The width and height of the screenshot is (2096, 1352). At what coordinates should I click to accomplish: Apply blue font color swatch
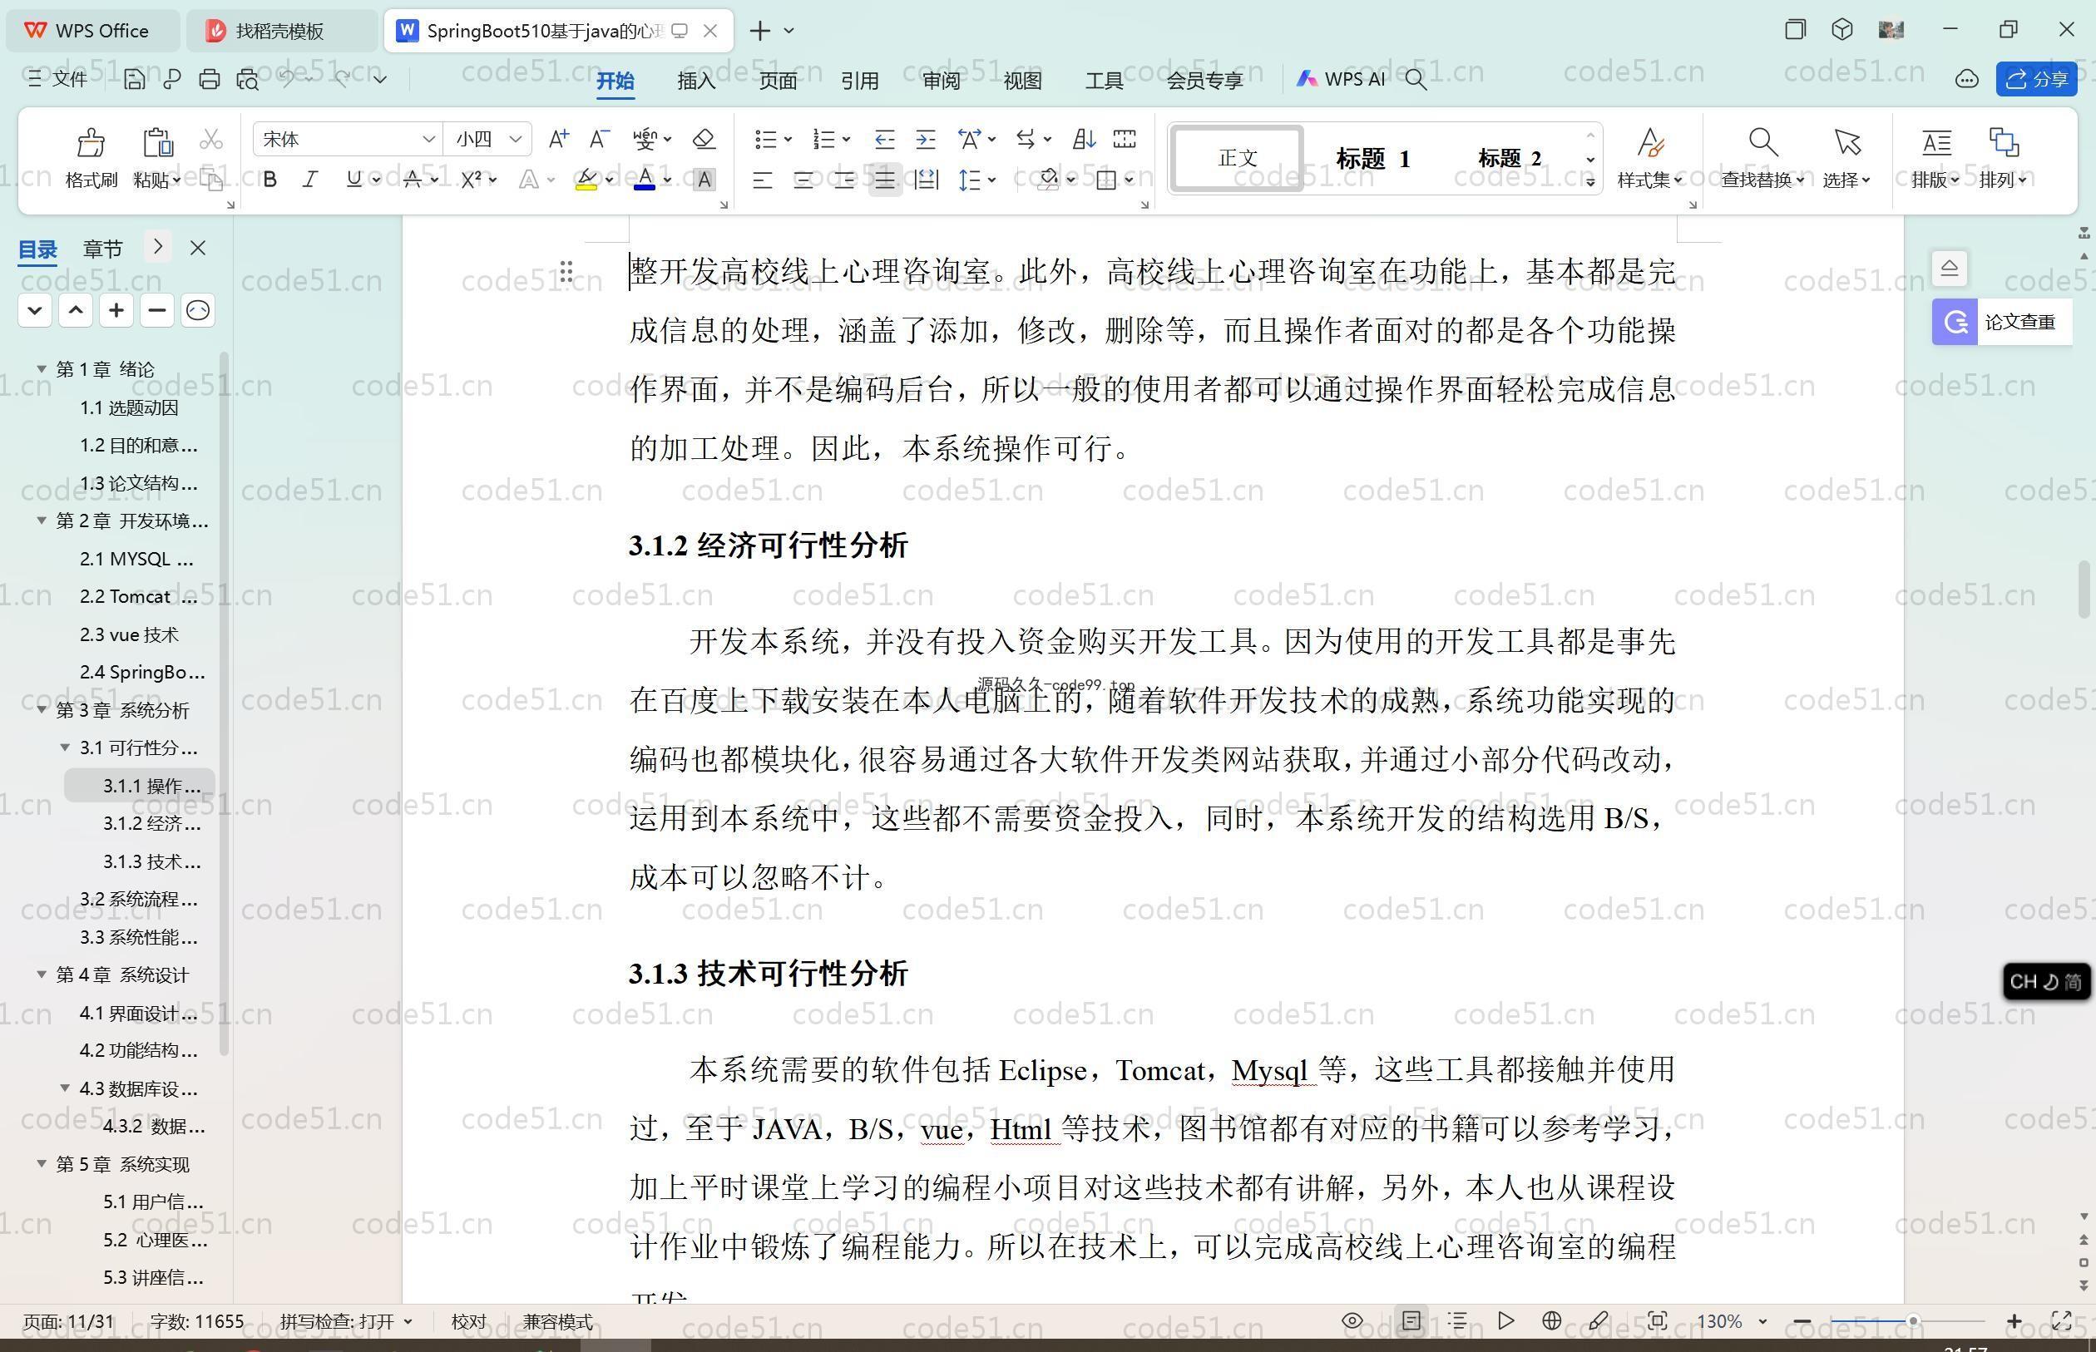(645, 180)
